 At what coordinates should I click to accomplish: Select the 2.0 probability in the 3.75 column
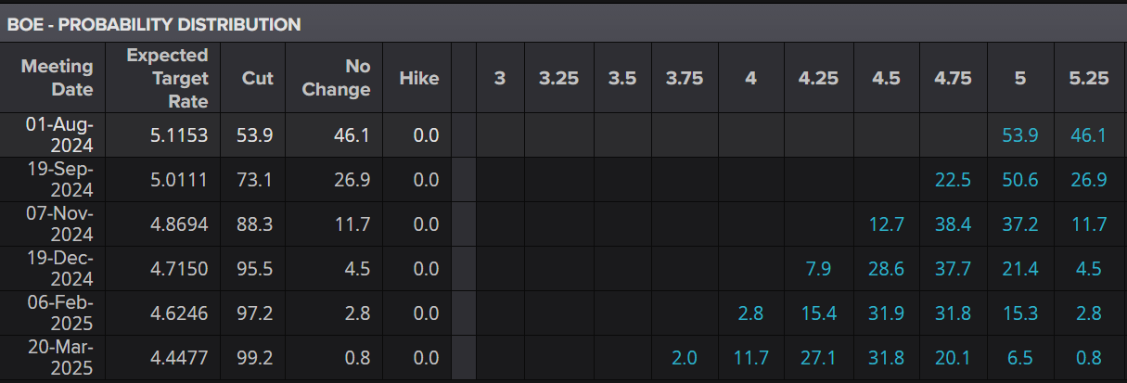[685, 358]
